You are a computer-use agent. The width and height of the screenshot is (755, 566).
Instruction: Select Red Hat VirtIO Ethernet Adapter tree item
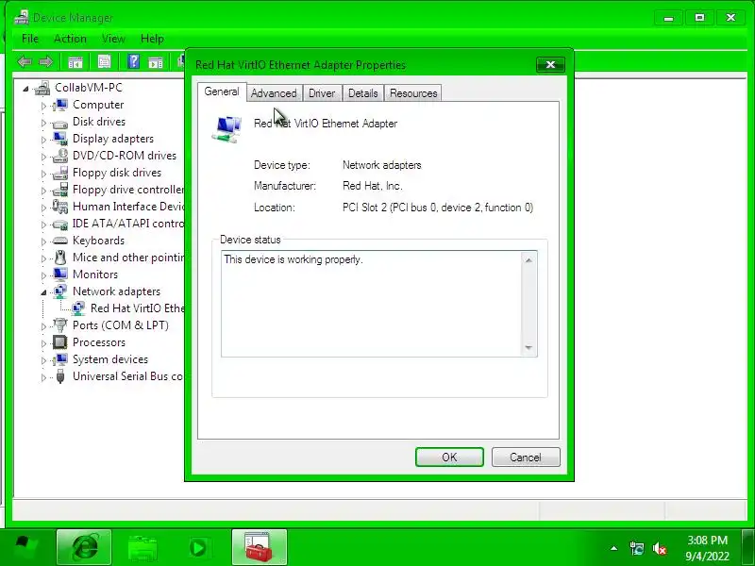[137, 308]
